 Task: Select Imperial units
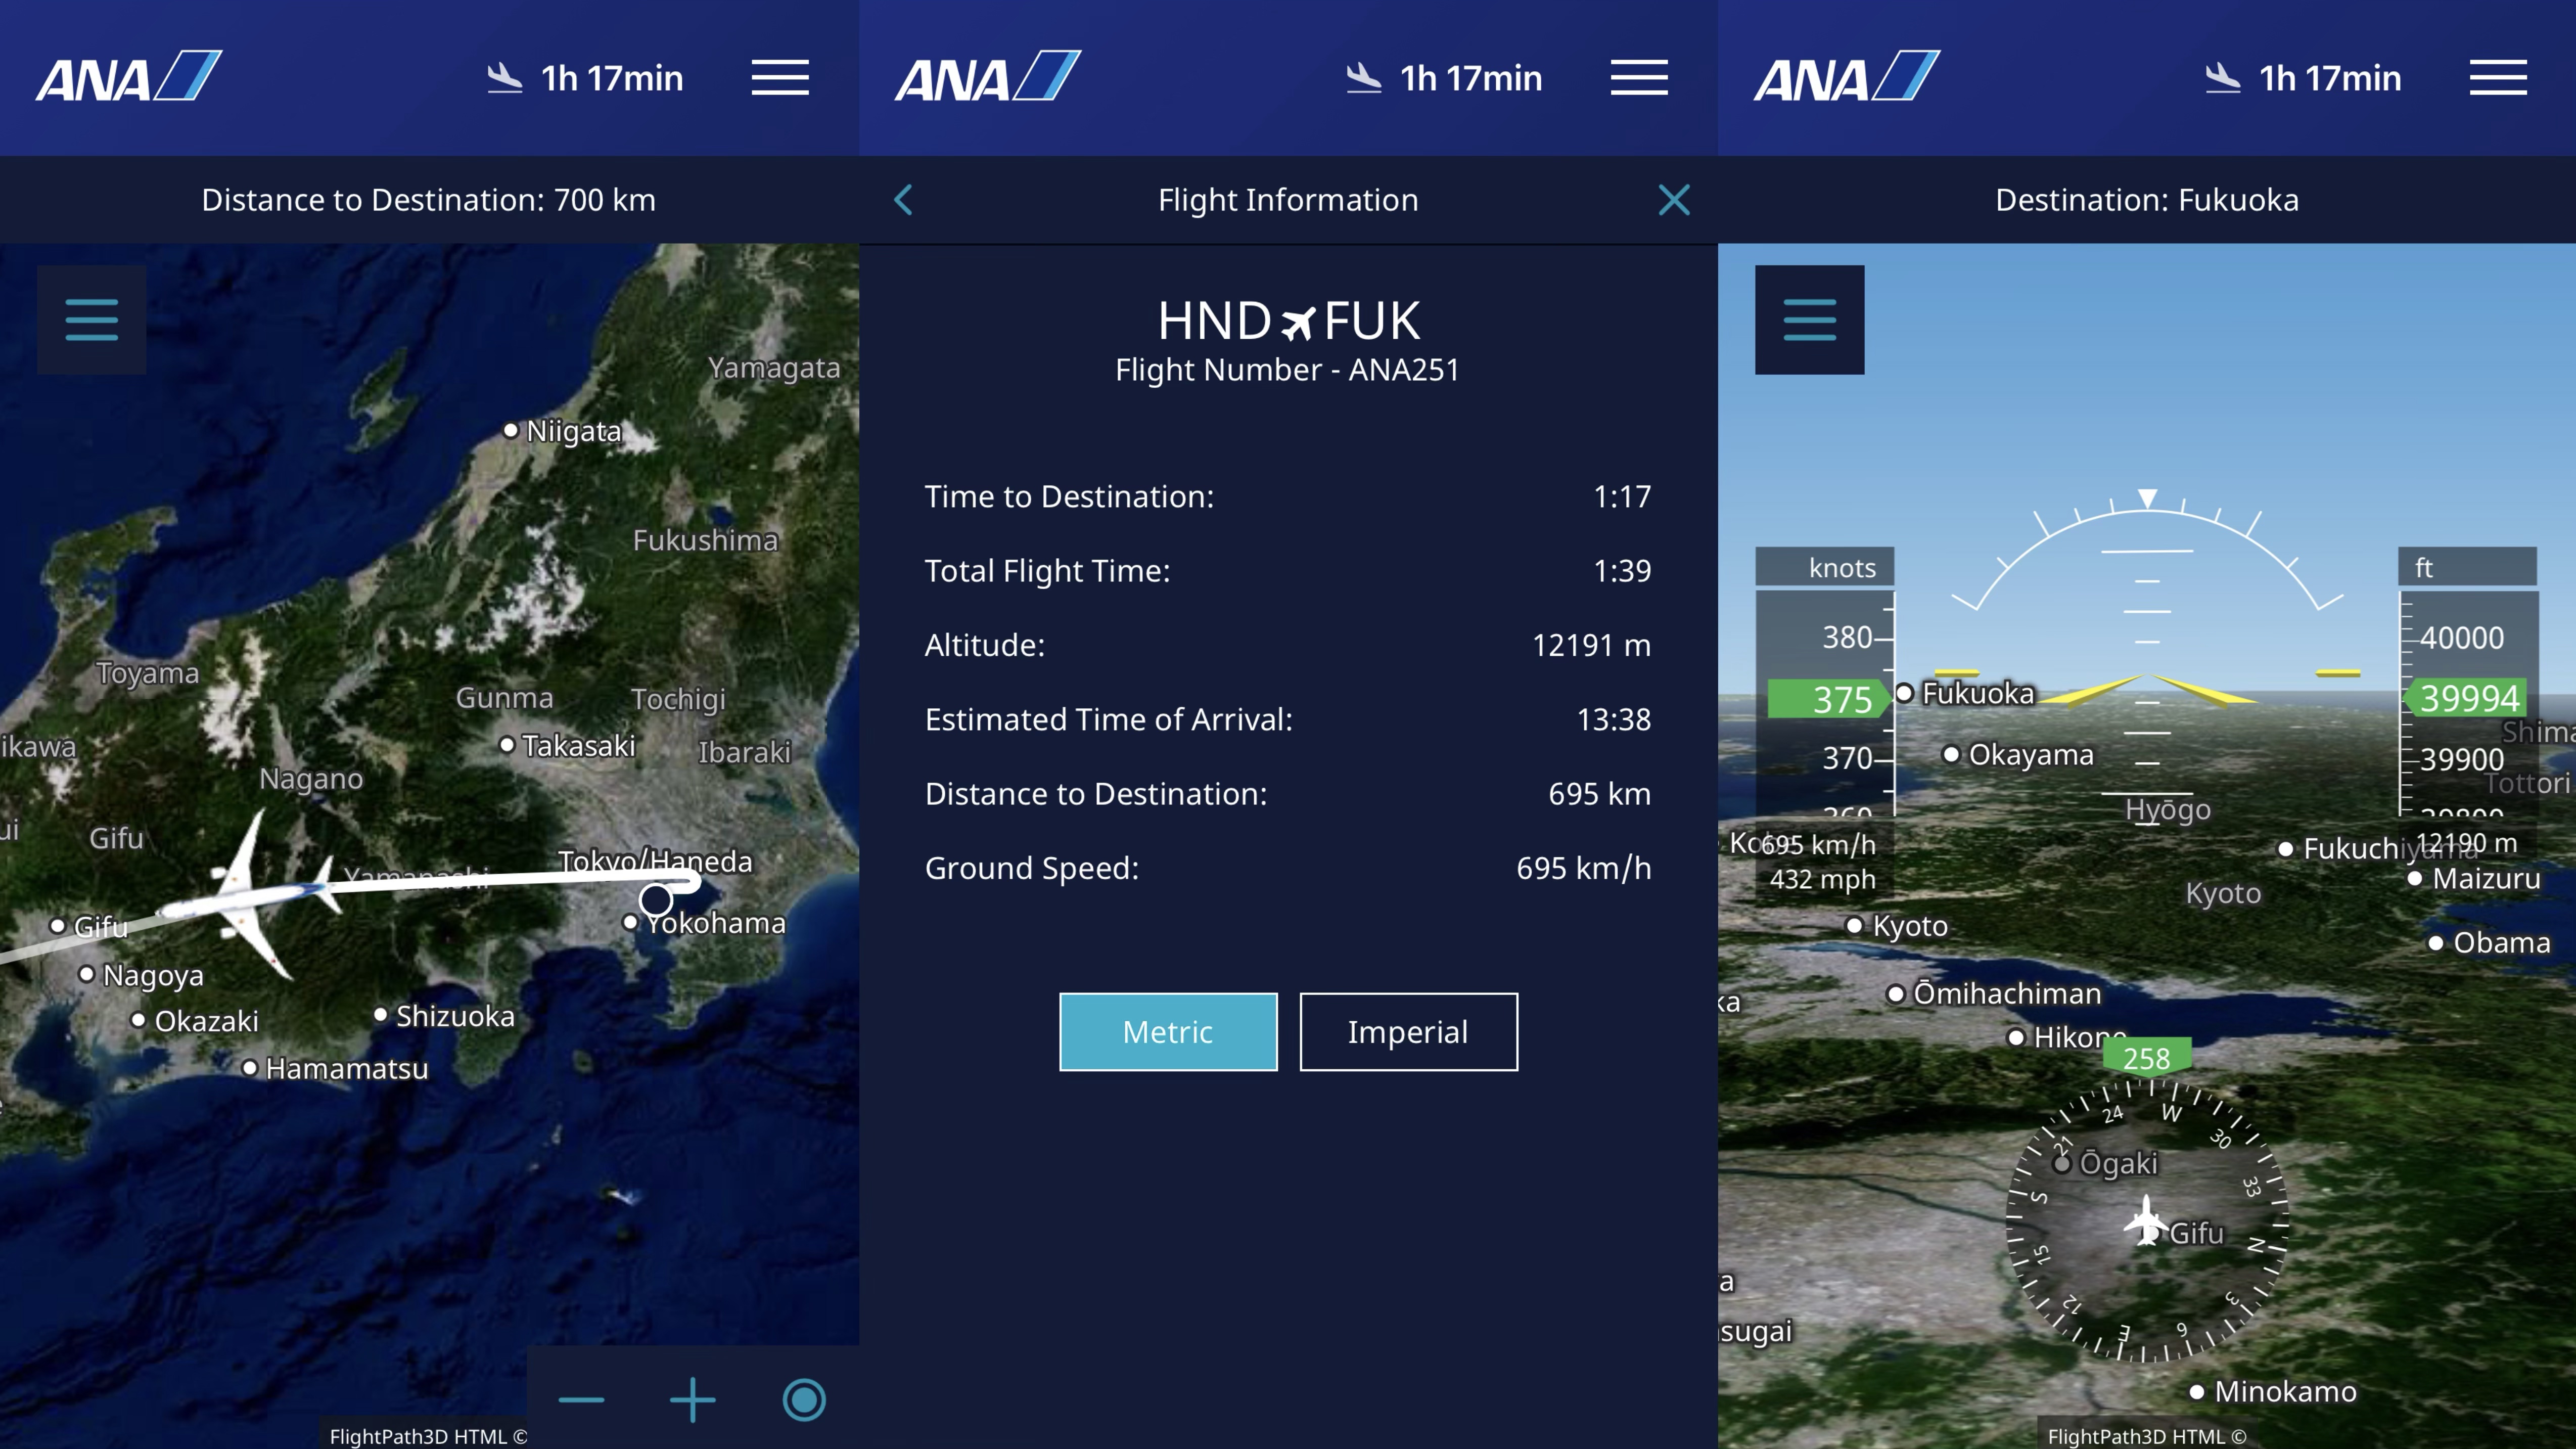tap(1408, 1032)
